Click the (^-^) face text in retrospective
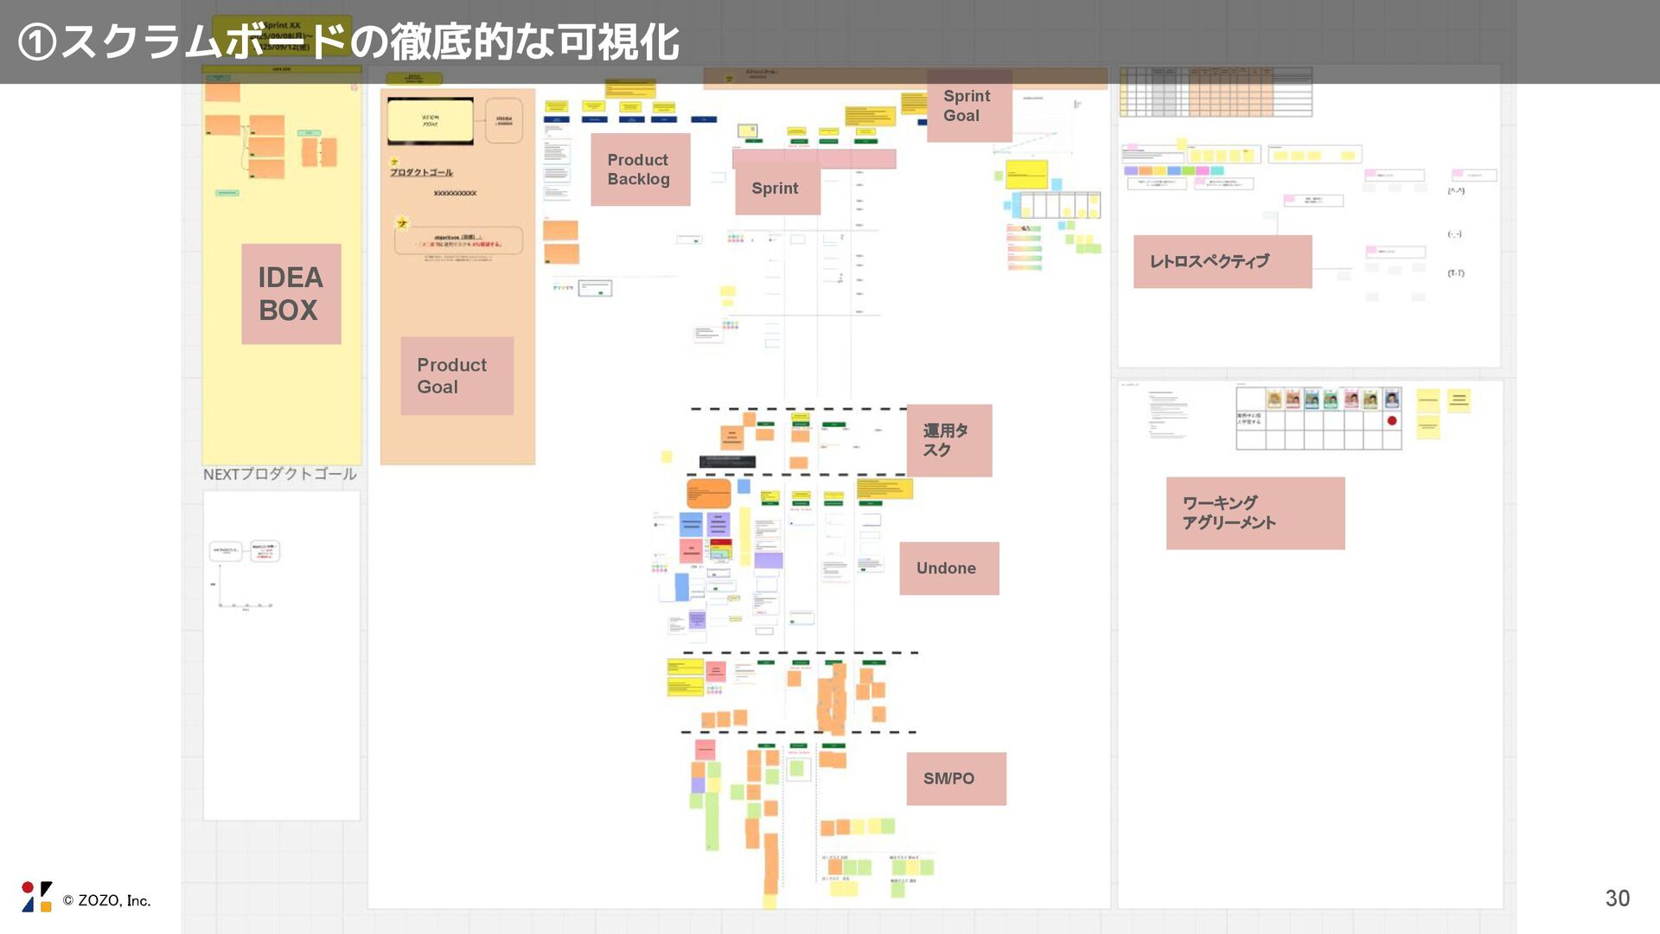 (x=1456, y=191)
